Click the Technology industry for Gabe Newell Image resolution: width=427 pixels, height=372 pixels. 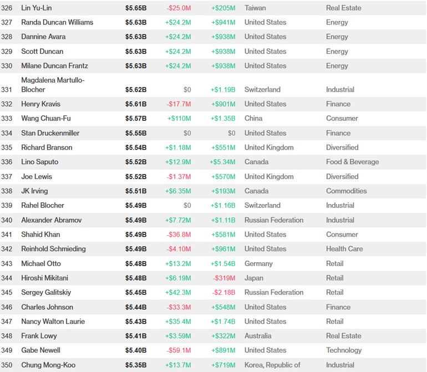(x=344, y=350)
